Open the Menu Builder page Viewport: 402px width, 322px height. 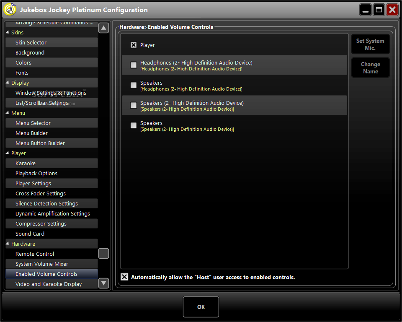point(52,133)
